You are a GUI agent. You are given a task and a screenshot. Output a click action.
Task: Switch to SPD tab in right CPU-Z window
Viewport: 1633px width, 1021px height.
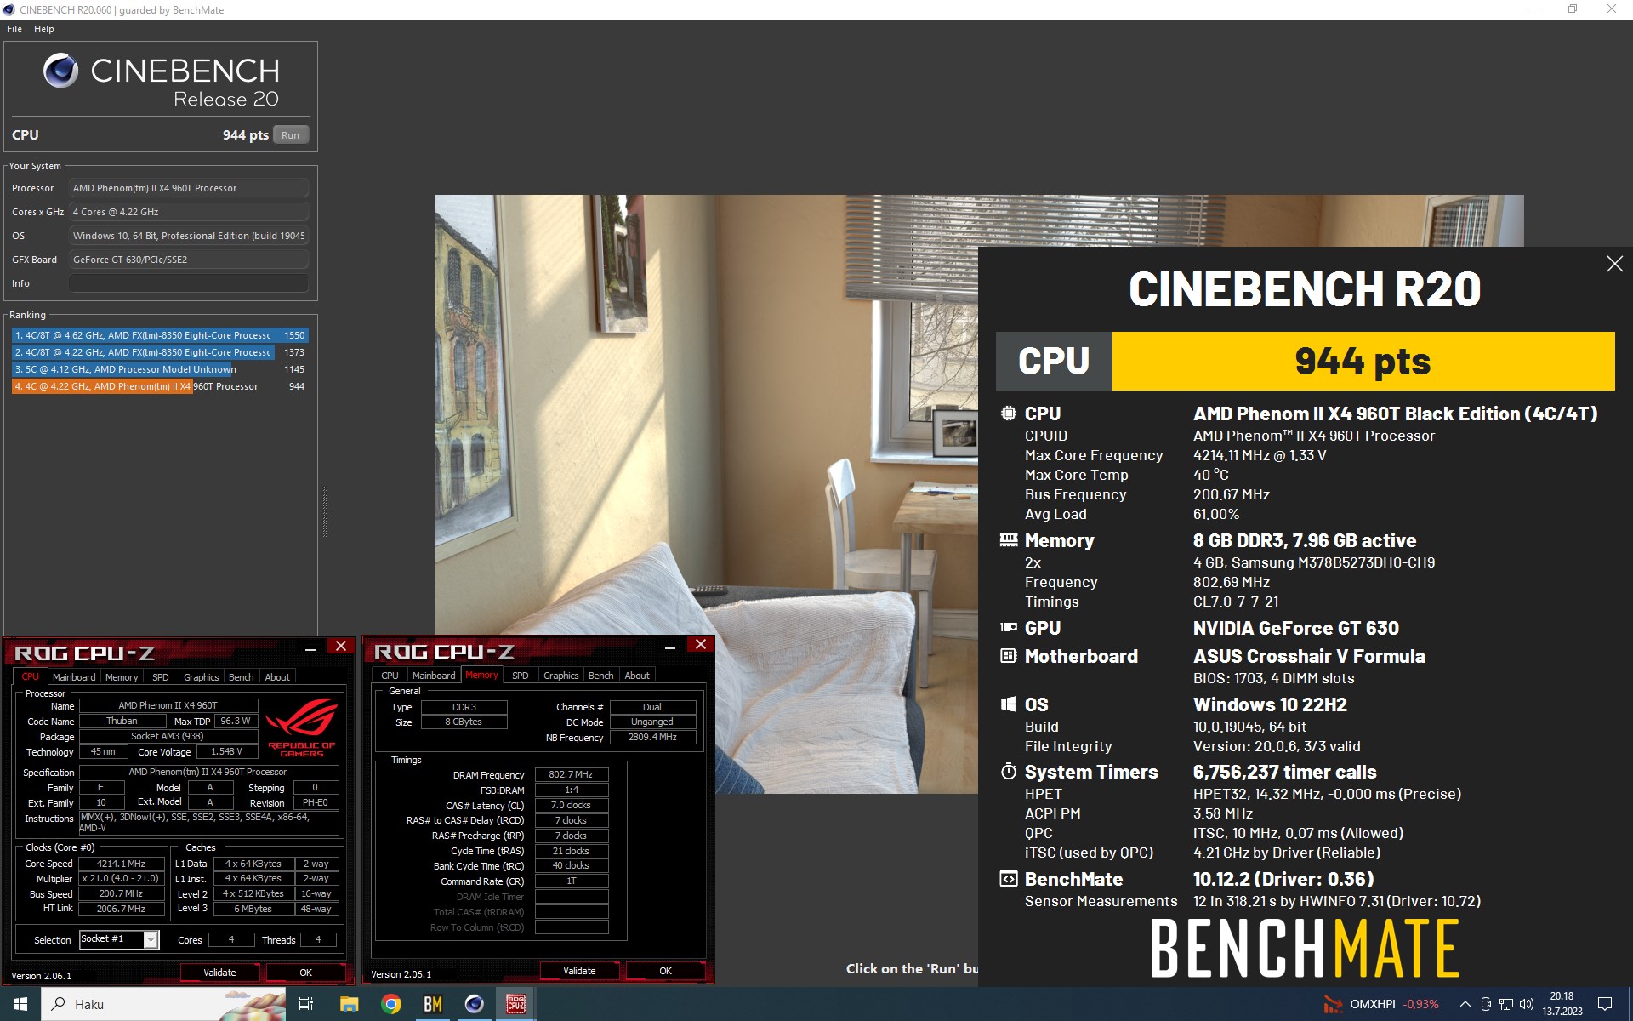click(x=521, y=676)
